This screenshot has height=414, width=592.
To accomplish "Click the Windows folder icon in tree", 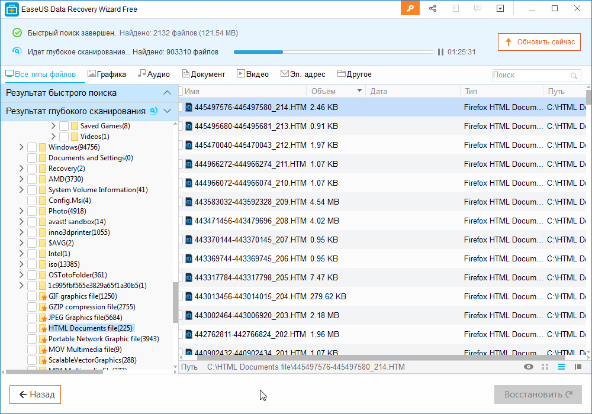I will pos(43,147).
